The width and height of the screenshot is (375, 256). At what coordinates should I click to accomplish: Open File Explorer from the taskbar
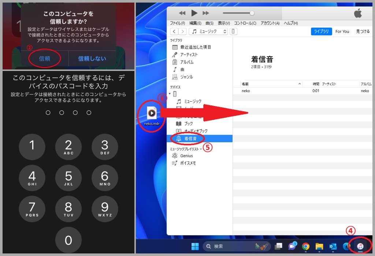click(319, 246)
